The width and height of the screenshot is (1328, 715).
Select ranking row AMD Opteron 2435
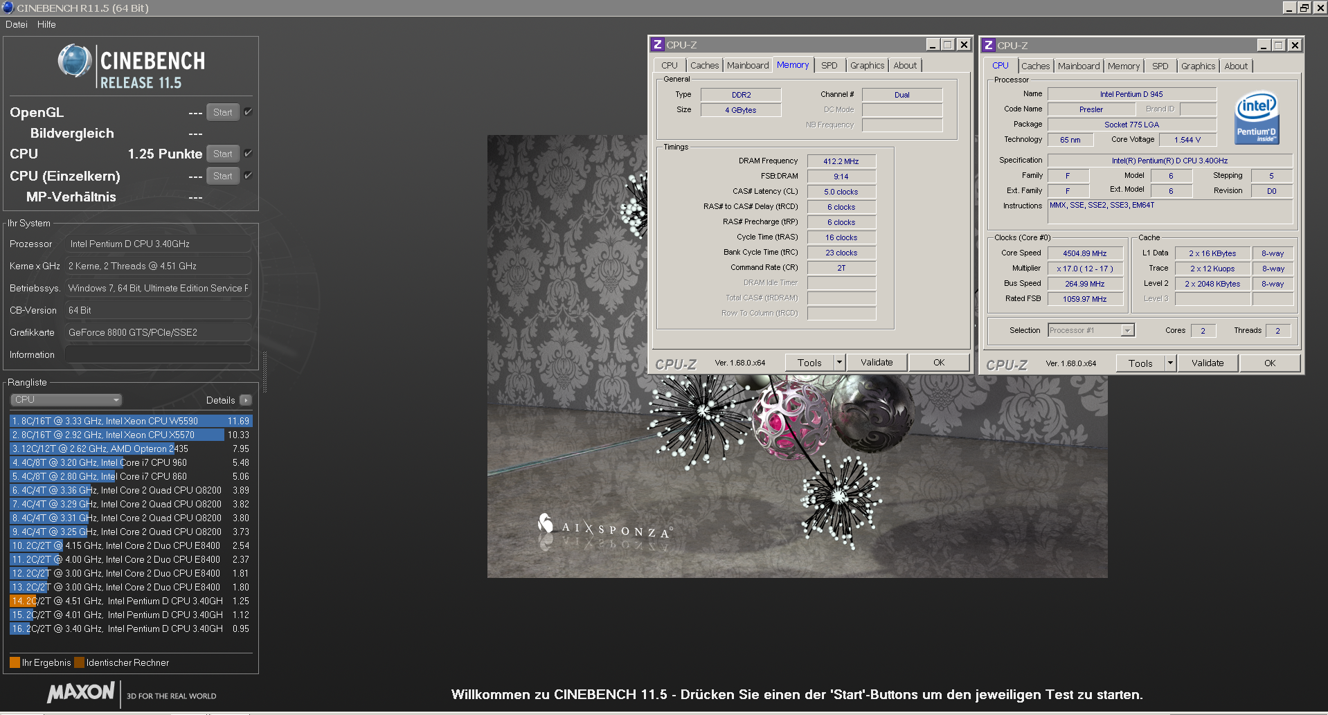click(131, 449)
